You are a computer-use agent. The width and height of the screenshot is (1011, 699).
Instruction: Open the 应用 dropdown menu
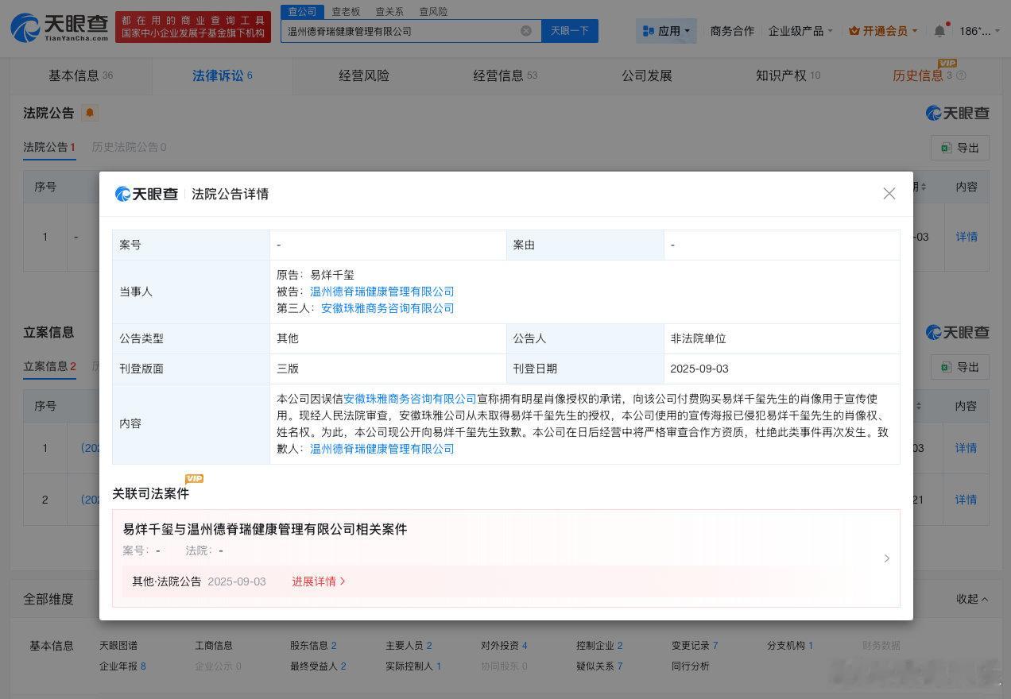[x=666, y=31]
